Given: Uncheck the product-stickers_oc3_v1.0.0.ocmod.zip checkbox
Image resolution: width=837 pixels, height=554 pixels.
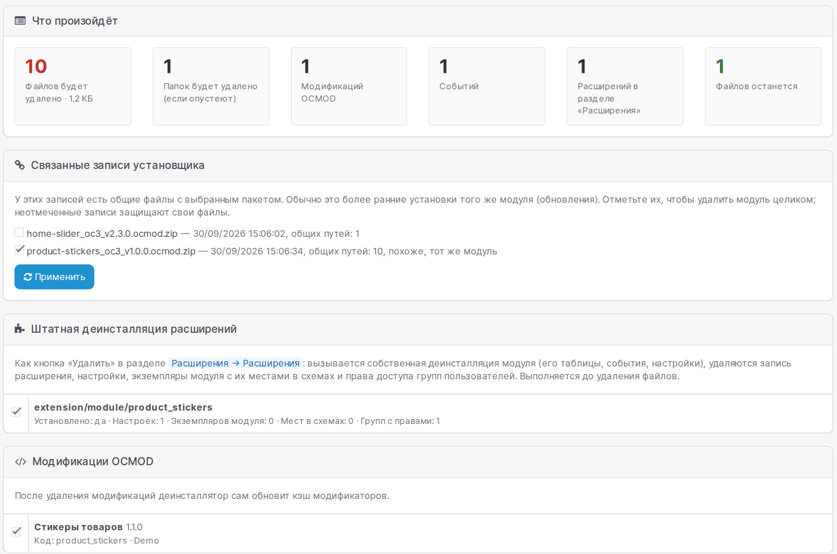Looking at the screenshot, I should point(19,250).
